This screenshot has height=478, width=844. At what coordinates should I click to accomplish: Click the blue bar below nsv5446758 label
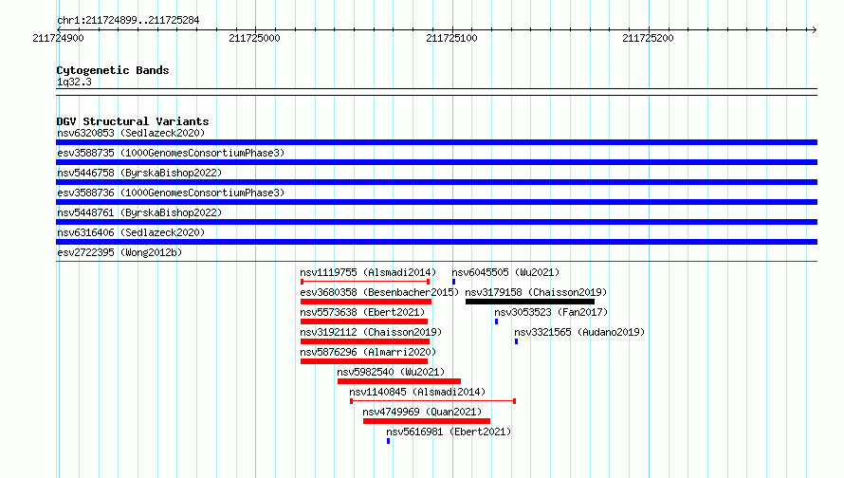(x=436, y=182)
